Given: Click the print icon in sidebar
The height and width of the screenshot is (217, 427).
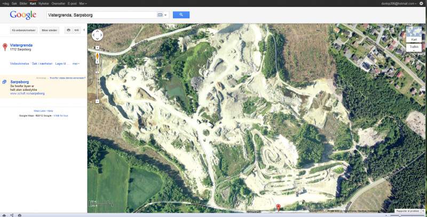Looking at the screenshot, I should pos(68,30).
